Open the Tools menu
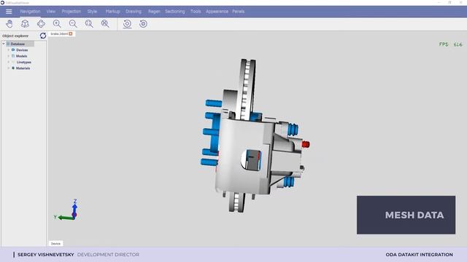Viewport: 467px width, 262px height. 196,12
